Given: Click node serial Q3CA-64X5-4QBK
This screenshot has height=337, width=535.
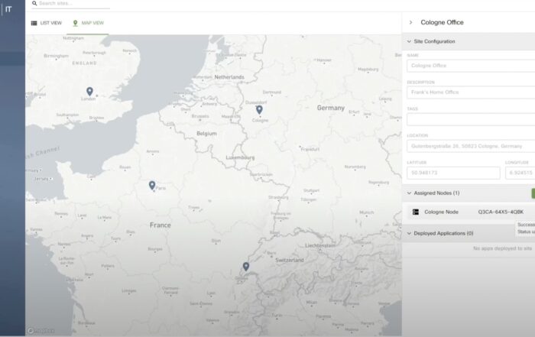Looking at the screenshot, I should point(501,212).
